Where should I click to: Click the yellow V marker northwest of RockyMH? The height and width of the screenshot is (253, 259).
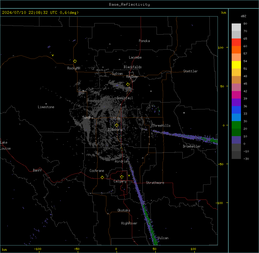pos(53,55)
